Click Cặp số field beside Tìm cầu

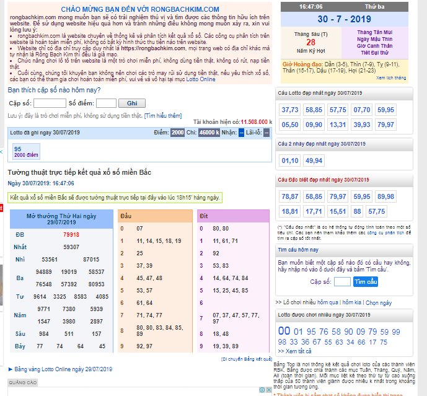point(342,282)
